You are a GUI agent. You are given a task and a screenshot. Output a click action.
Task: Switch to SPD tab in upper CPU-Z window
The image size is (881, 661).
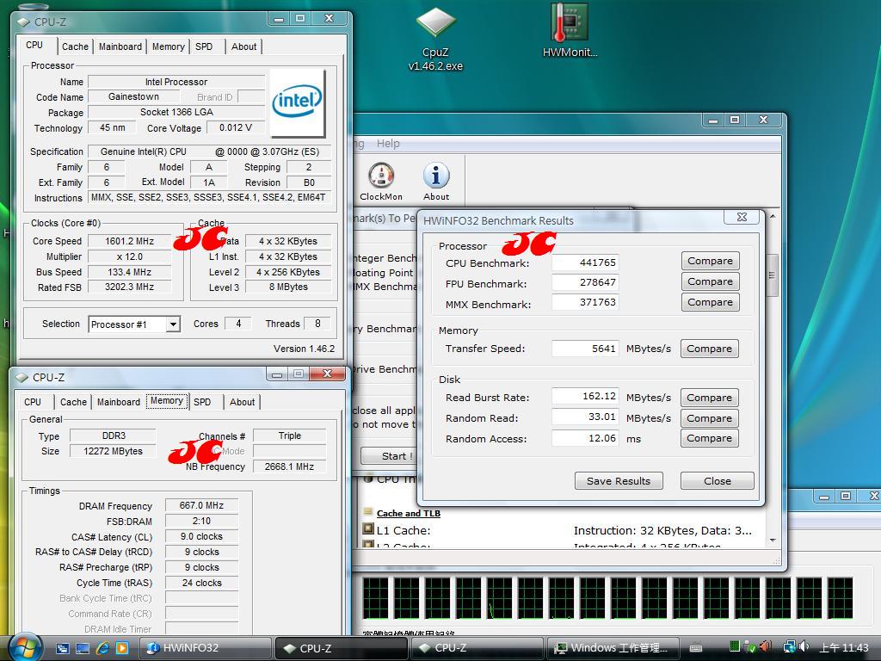204,46
